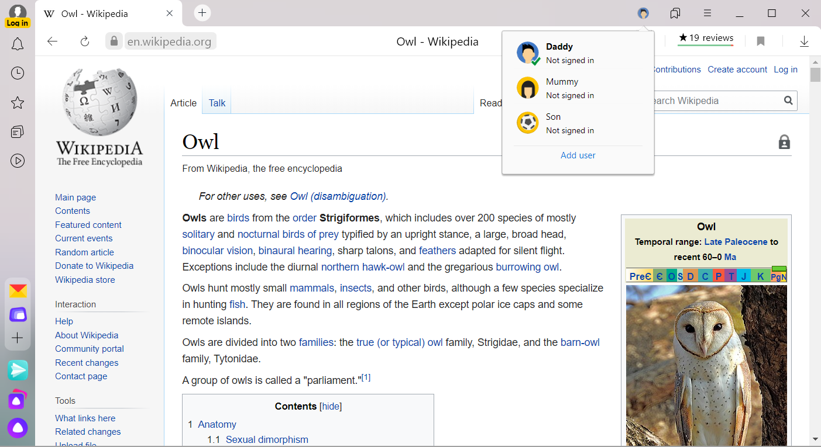Open the messenger paper plane icon
Screen dimensions: 821x447
tap(18, 370)
